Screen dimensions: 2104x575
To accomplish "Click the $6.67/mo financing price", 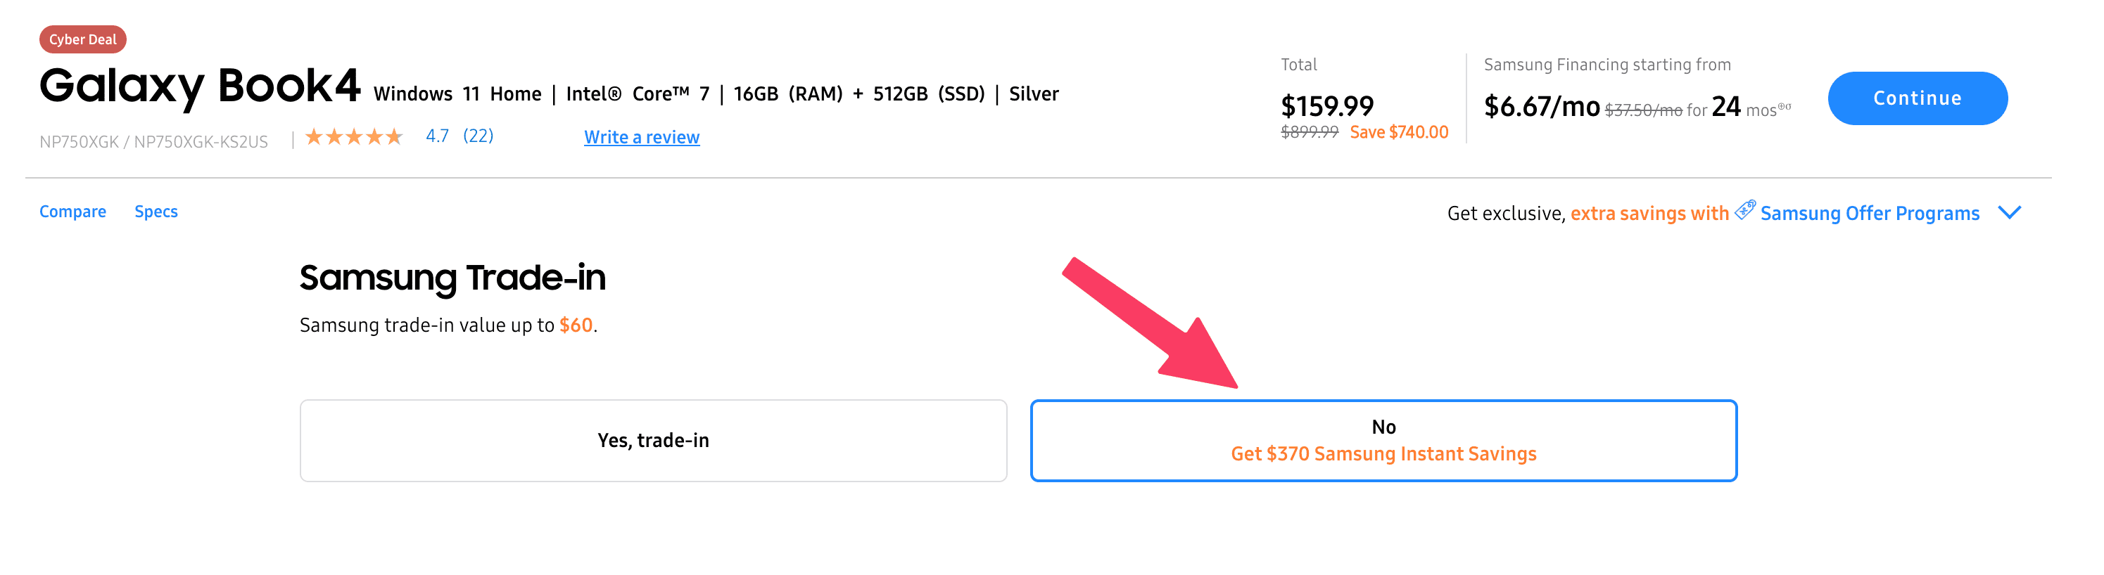I will [1541, 107].
